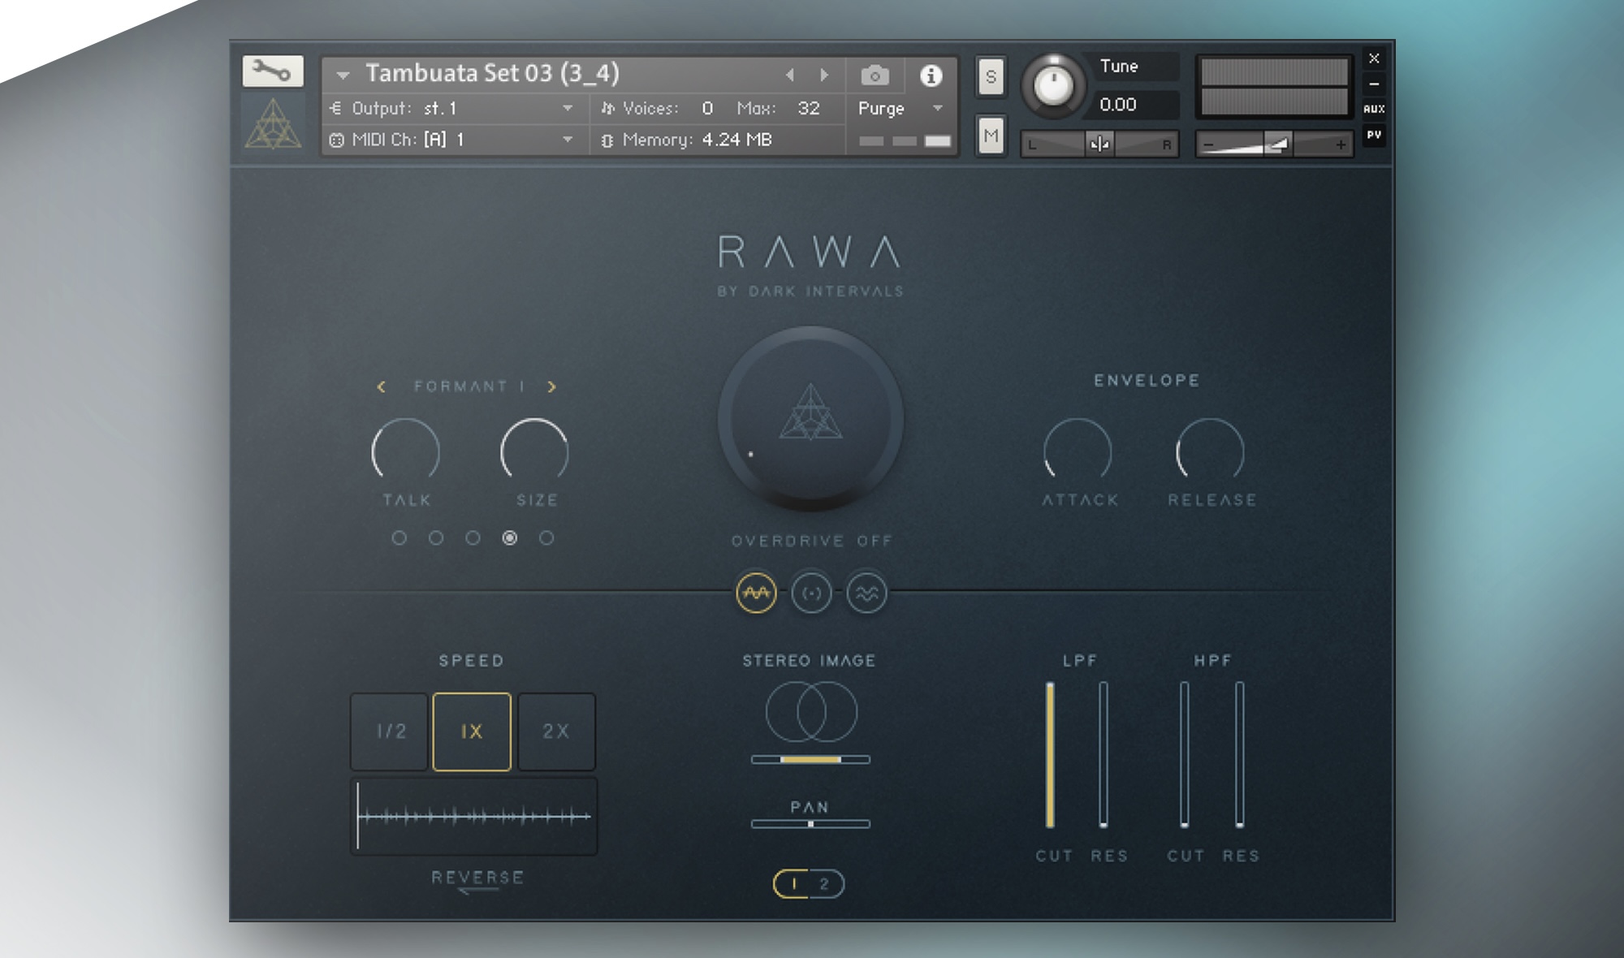Click the Tambuata Set 03 (3_4) name
The image size is (1624, 958).
[x=492, y=73]
